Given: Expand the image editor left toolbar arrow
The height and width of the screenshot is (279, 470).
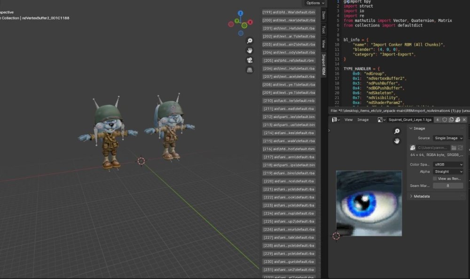Looking at the screenshot, I should [329, 130].
